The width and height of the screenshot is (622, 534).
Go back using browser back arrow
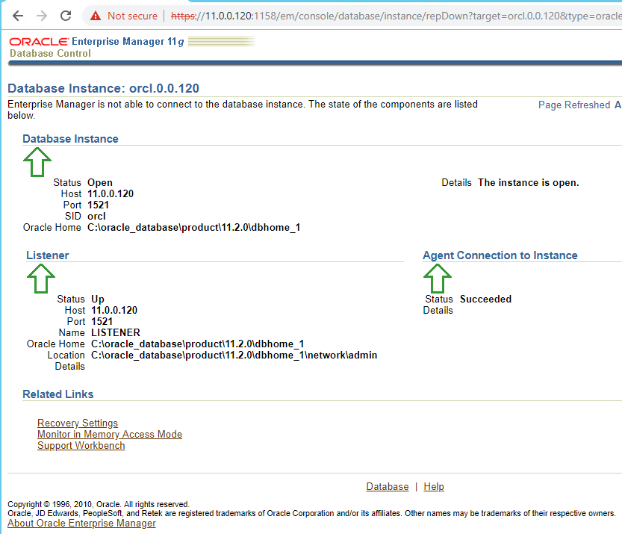point(18,16)
